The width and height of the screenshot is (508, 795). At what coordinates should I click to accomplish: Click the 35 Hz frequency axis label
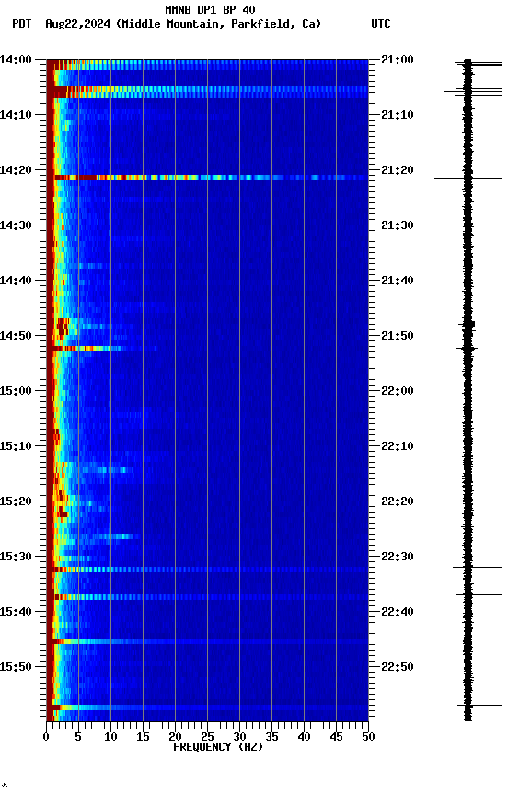[271, 737]
